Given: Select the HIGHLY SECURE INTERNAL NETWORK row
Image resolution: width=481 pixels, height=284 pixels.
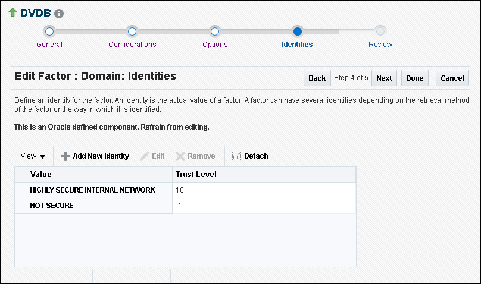Looking at the screenshot, I should click(92, 190).
